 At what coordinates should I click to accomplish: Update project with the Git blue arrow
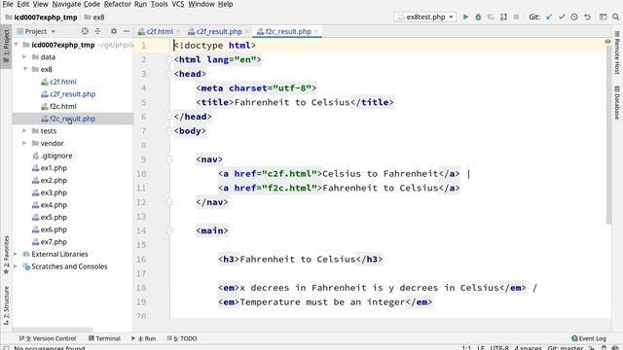549,17
